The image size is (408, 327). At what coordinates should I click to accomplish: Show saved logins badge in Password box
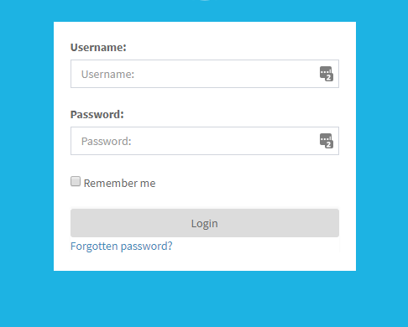(327, 141)
